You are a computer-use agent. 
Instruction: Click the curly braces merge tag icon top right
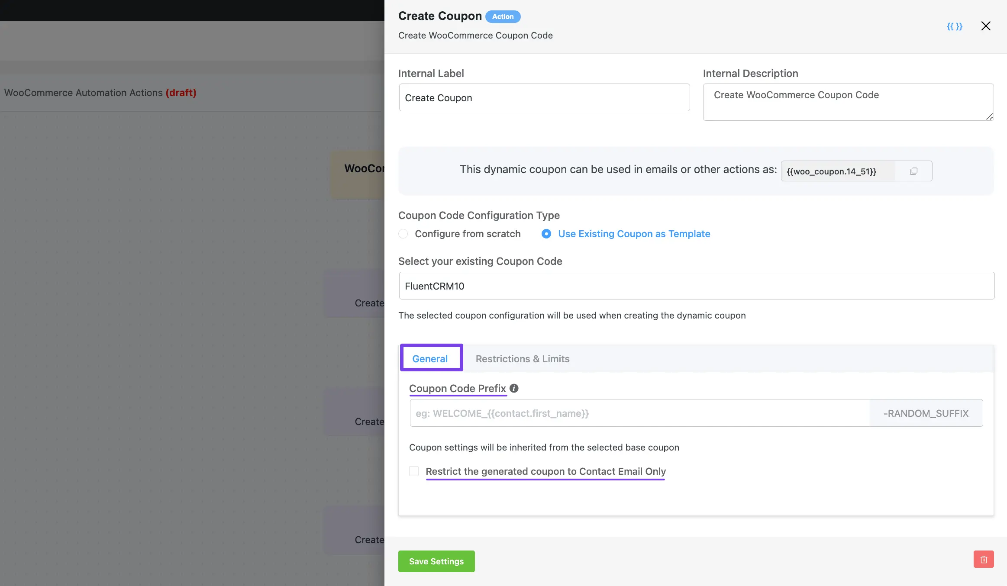pyautogui.click(x=955, y=26)
